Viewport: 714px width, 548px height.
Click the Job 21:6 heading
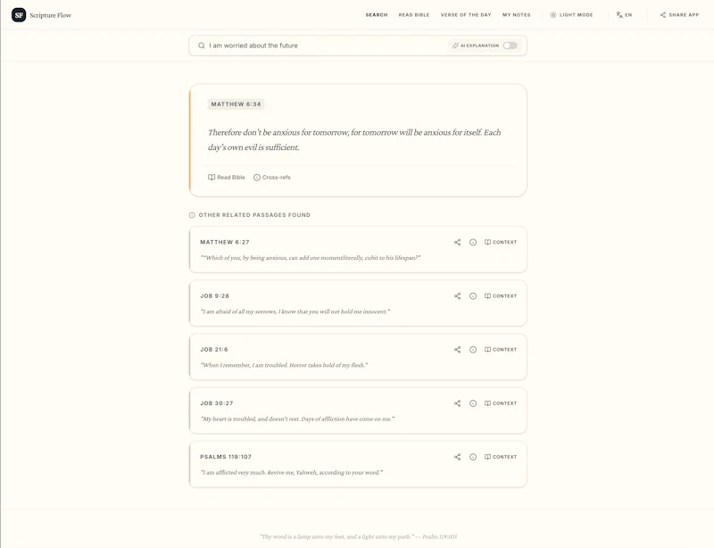click(x=214, y=349)
